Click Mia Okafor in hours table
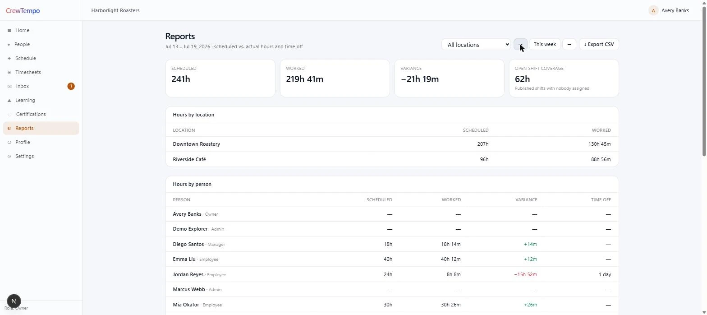 (186, 305)
